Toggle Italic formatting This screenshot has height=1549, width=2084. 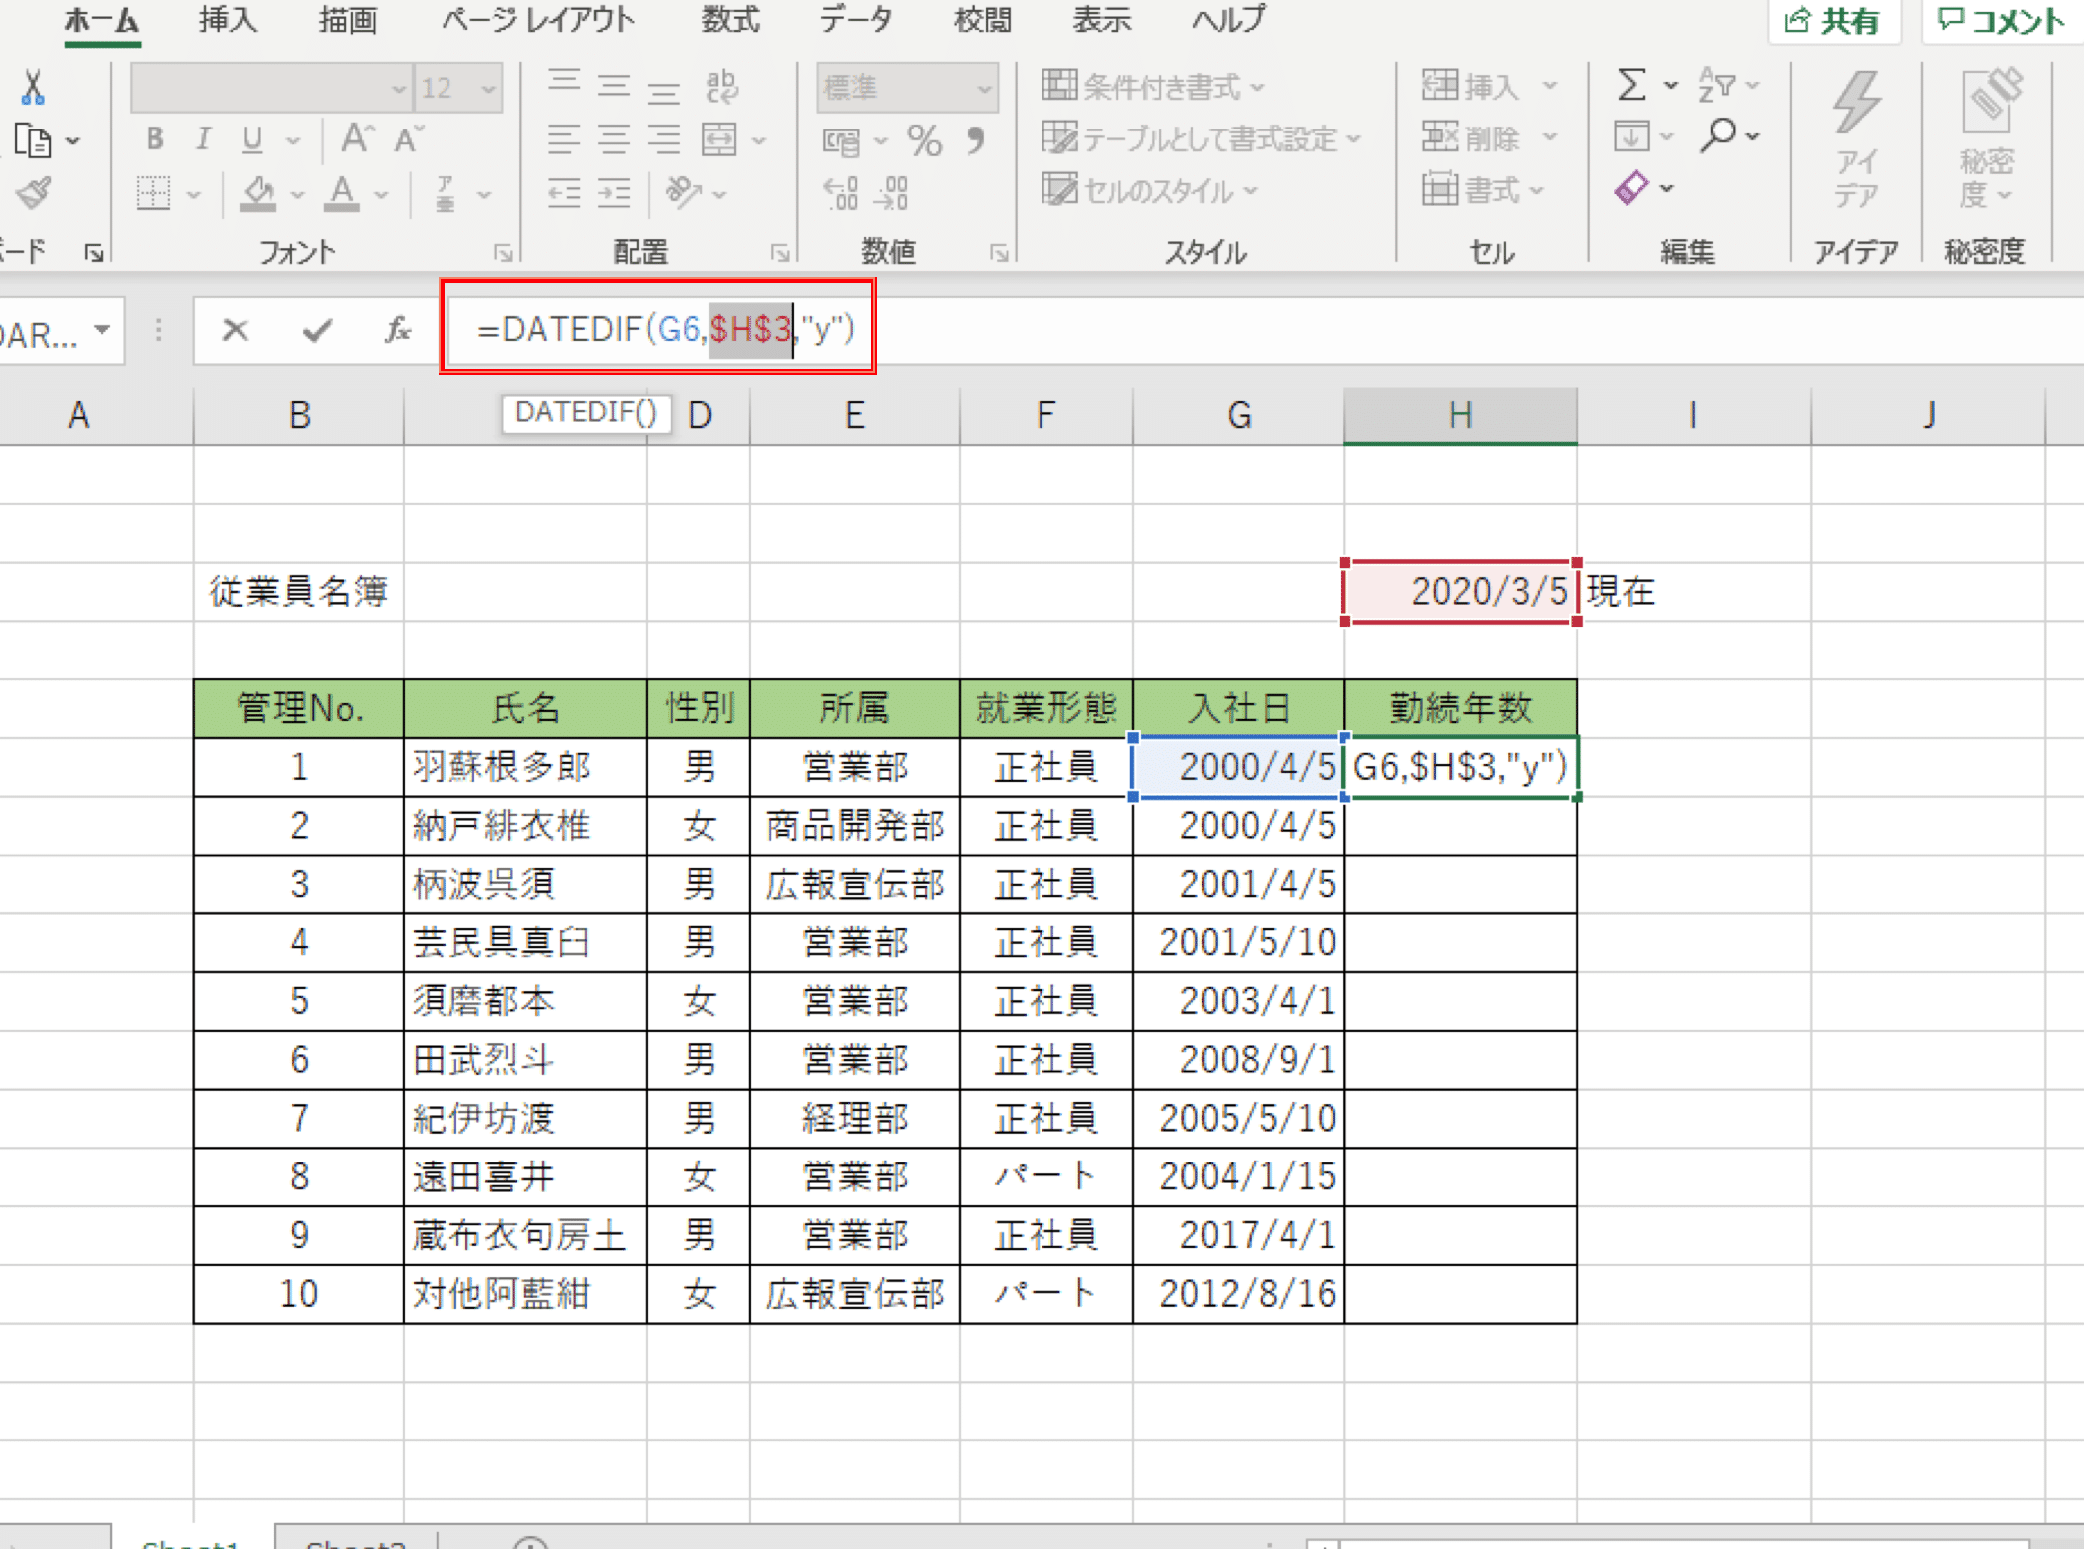pyautogui.click(x=203, y=139)
